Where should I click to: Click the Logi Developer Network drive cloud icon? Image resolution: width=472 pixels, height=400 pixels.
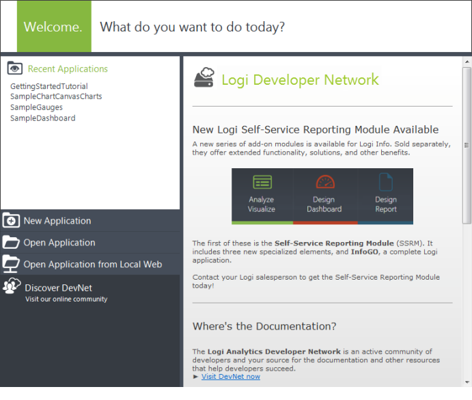point(204,77)
